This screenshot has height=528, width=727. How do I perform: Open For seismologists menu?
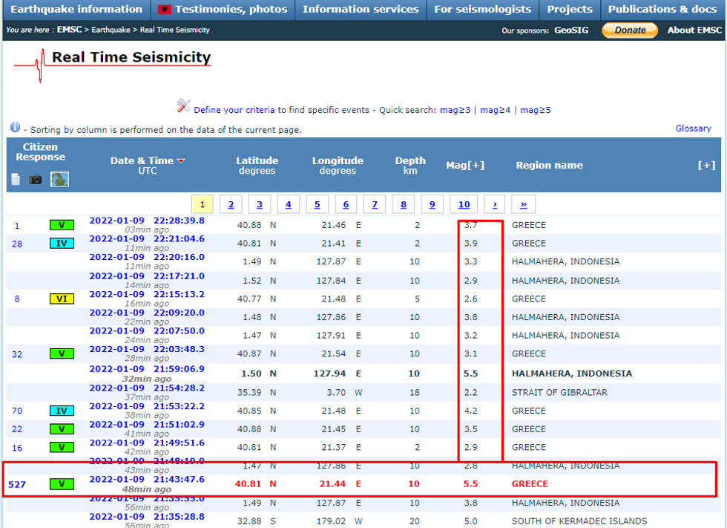[x=482, y=10]
